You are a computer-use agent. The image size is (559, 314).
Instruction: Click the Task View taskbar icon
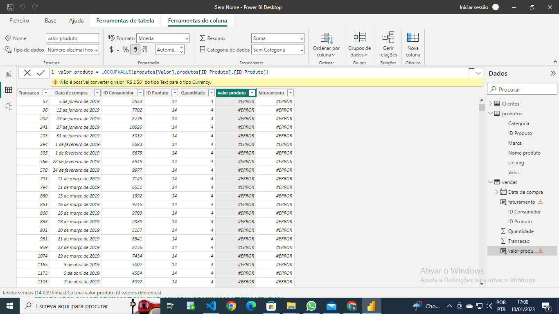(x=171, y=306)
